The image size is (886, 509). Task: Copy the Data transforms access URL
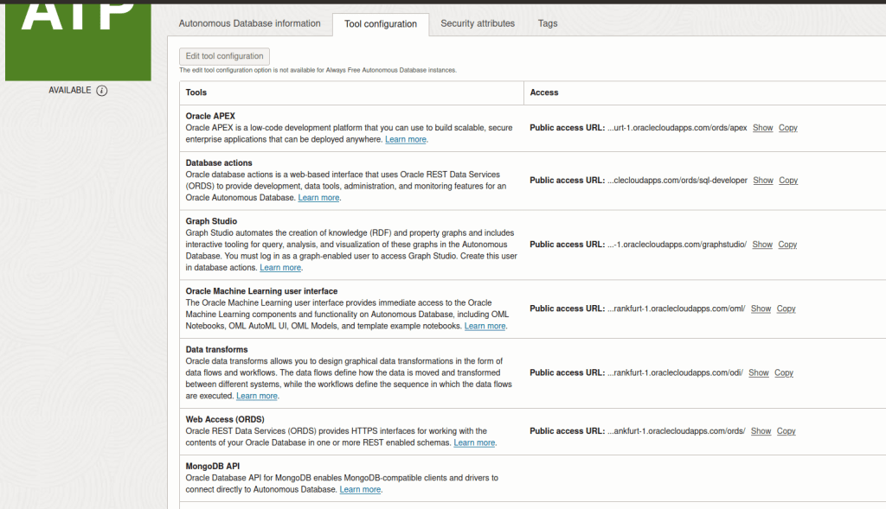[784, 373]
